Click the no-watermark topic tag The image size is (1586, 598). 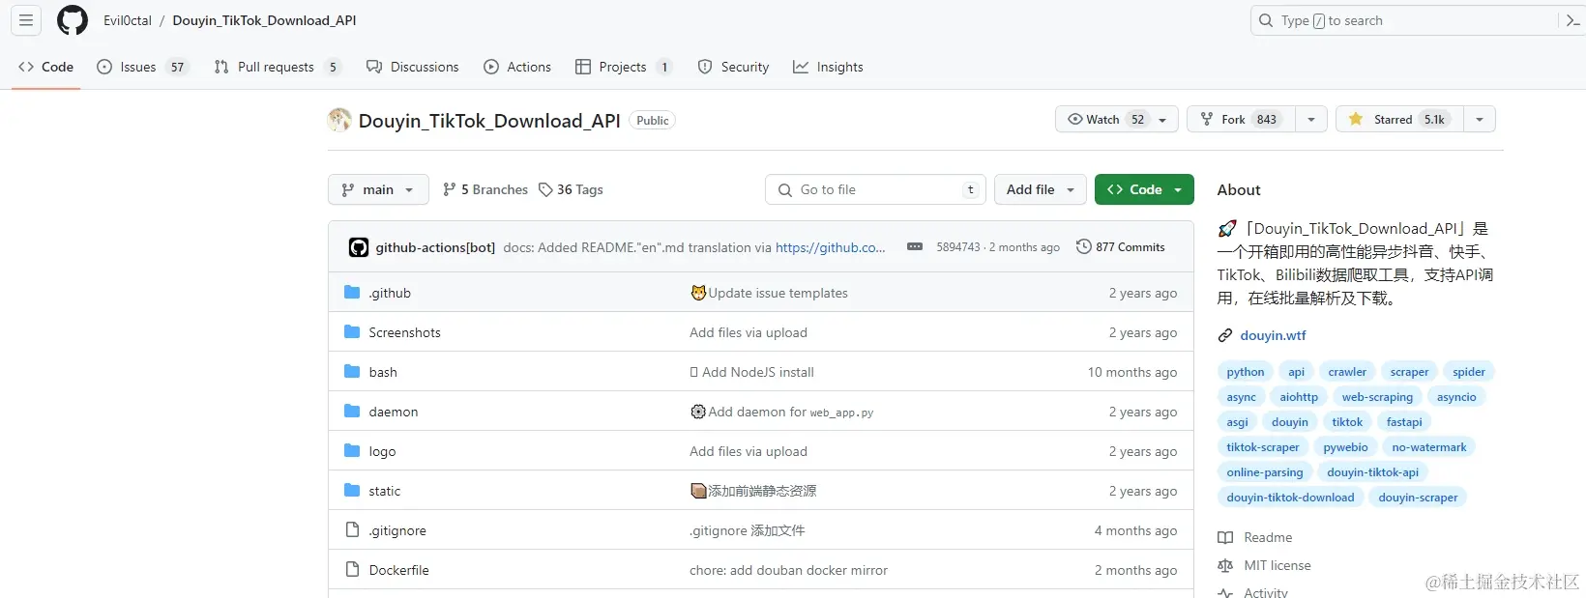click(x=1429, y=447)
